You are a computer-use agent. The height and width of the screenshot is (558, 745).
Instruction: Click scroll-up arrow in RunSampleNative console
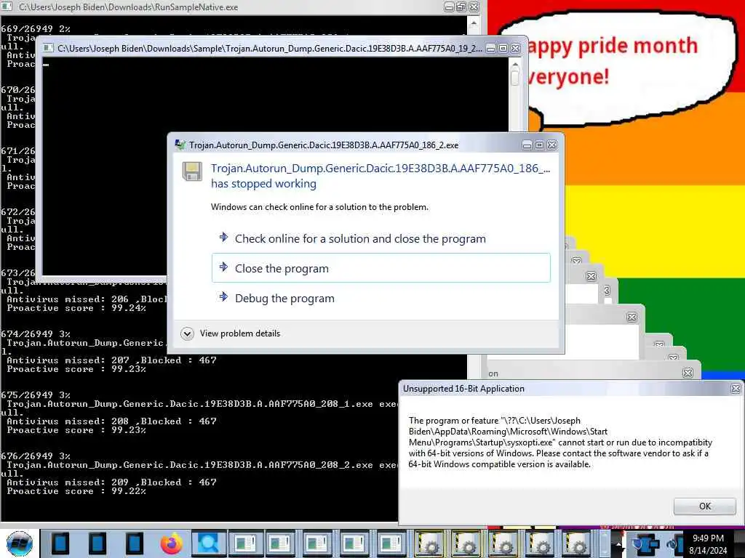pyautogui.click(x=473, y=23)
